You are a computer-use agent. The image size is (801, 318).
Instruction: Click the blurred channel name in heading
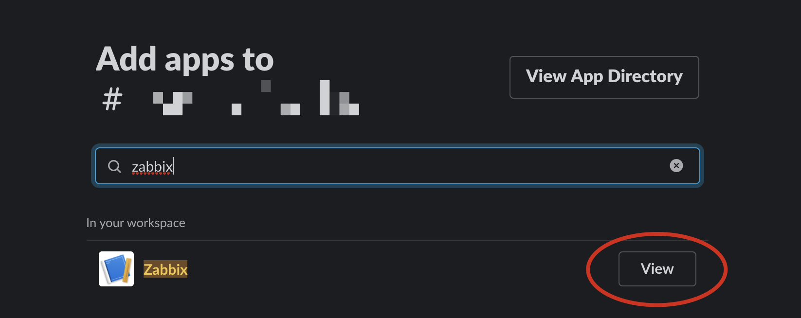point(256,99)
